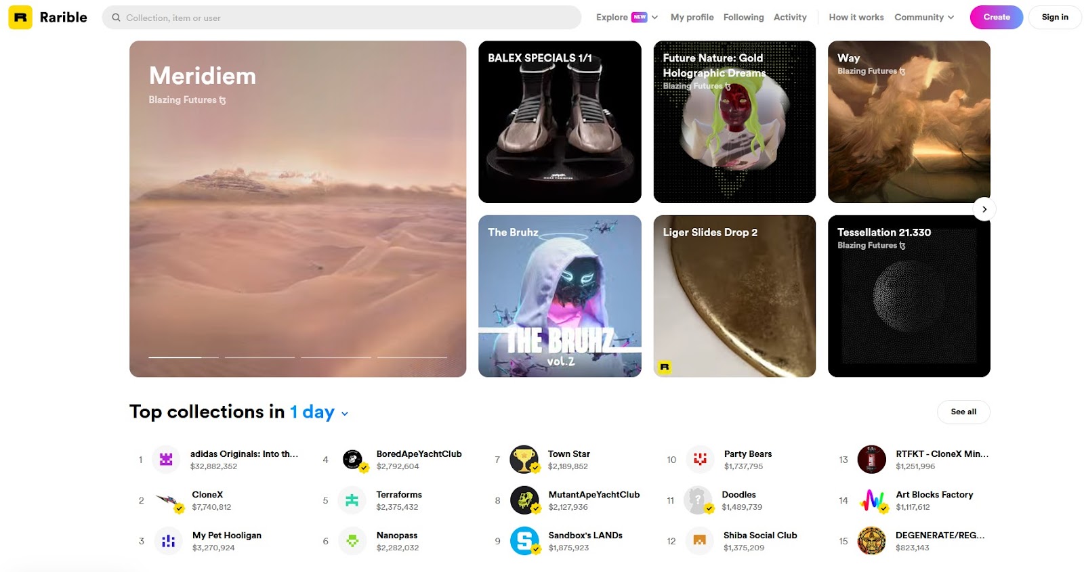Expand the Community menu
Viewport: 1084px width, 572px height.
click(x=924, y=18)
